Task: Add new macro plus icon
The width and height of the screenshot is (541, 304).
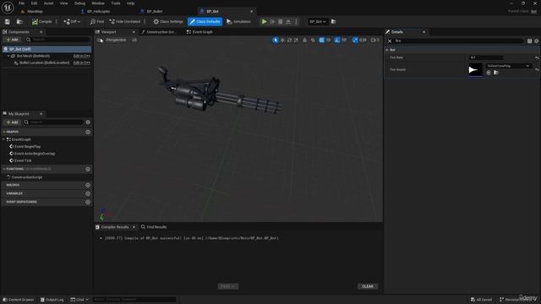Action: click(x=88, y=186)
